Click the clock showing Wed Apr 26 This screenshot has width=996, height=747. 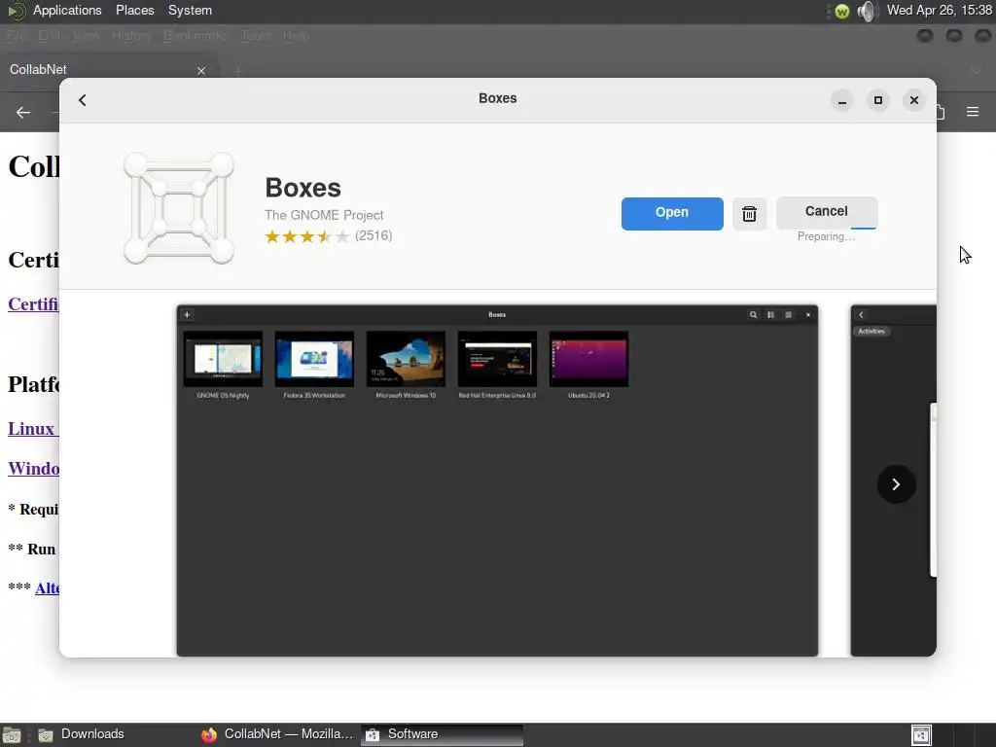940,10
